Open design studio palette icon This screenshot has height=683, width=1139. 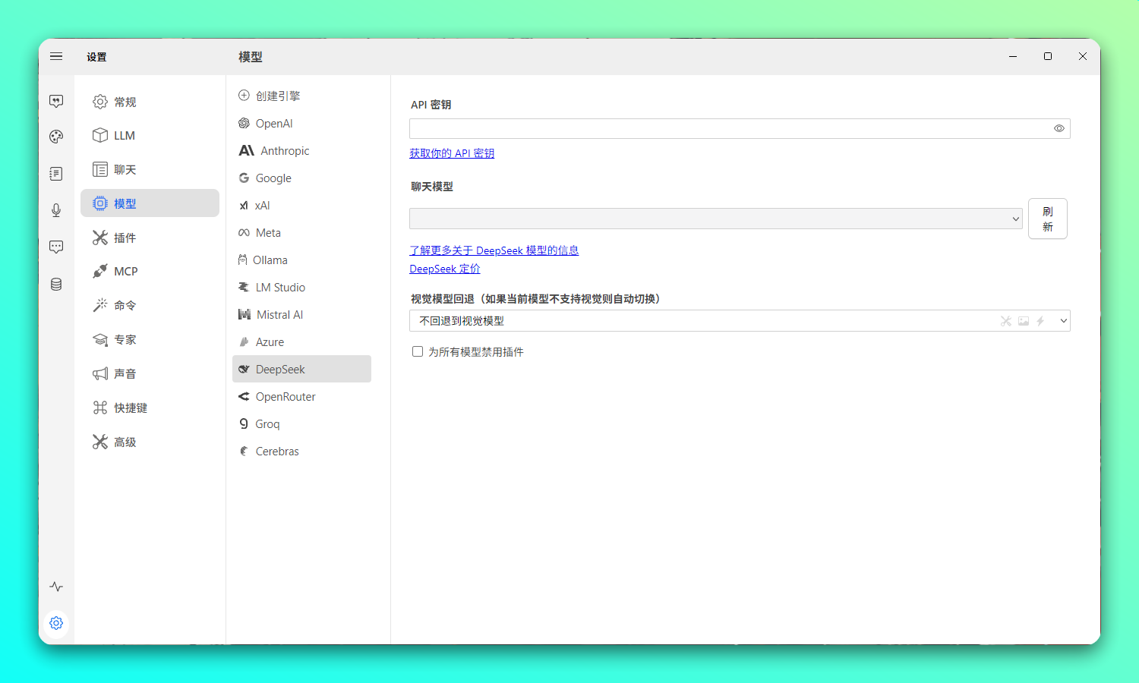tap(56, 137)
